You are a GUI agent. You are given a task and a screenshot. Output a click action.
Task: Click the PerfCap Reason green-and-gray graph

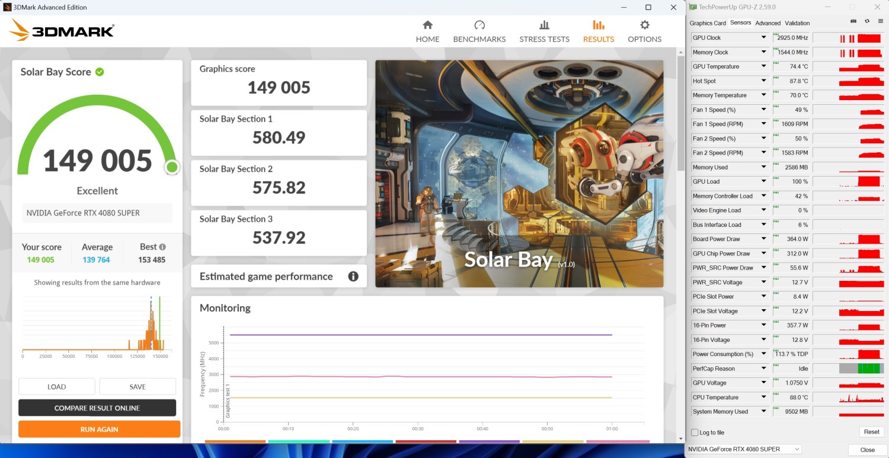[x=849, y=369]
